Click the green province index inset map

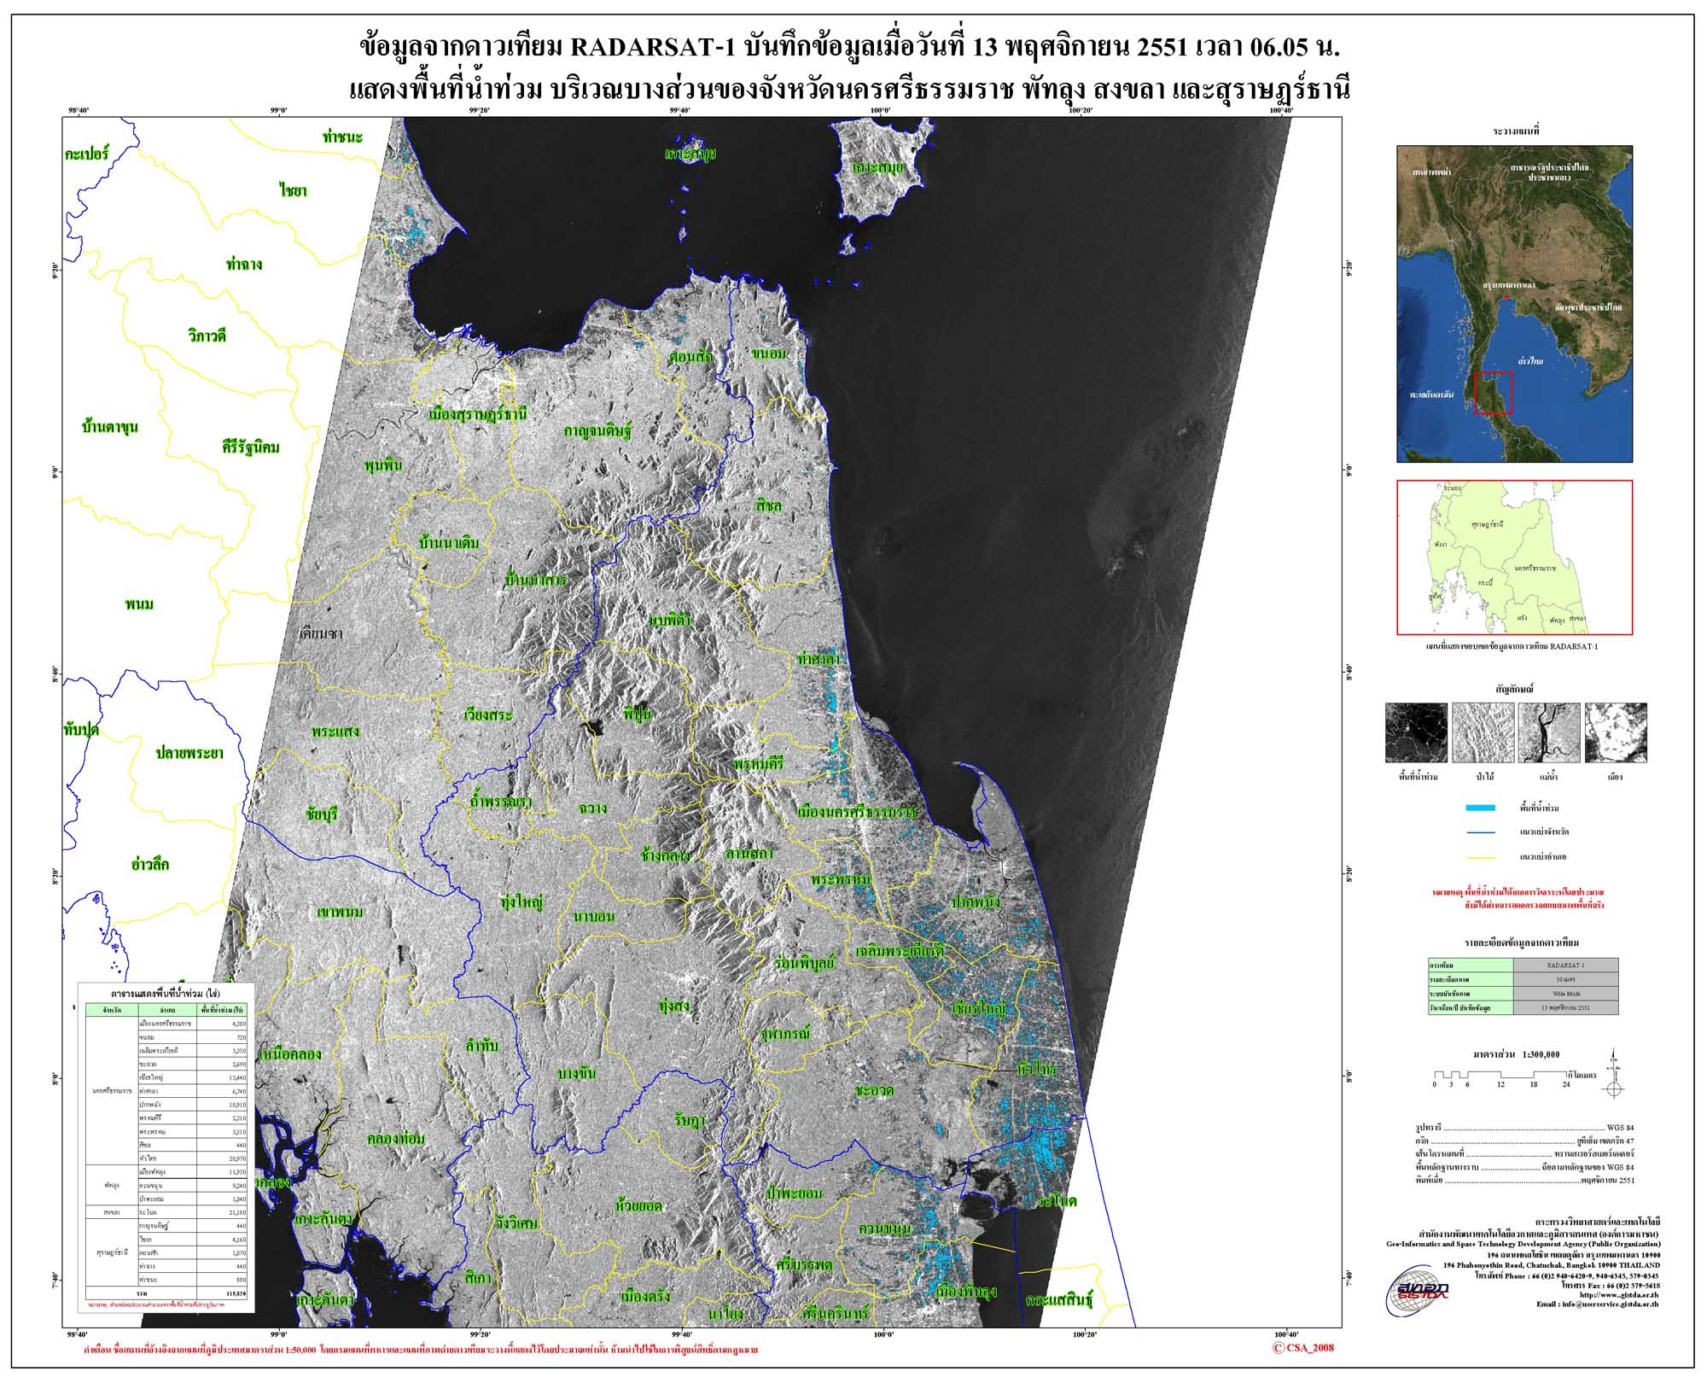coord(1514,557)
